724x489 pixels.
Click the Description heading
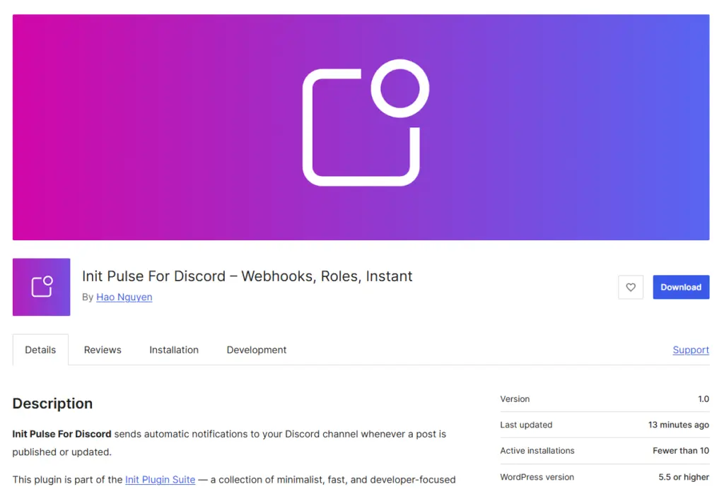pos(52,403)
